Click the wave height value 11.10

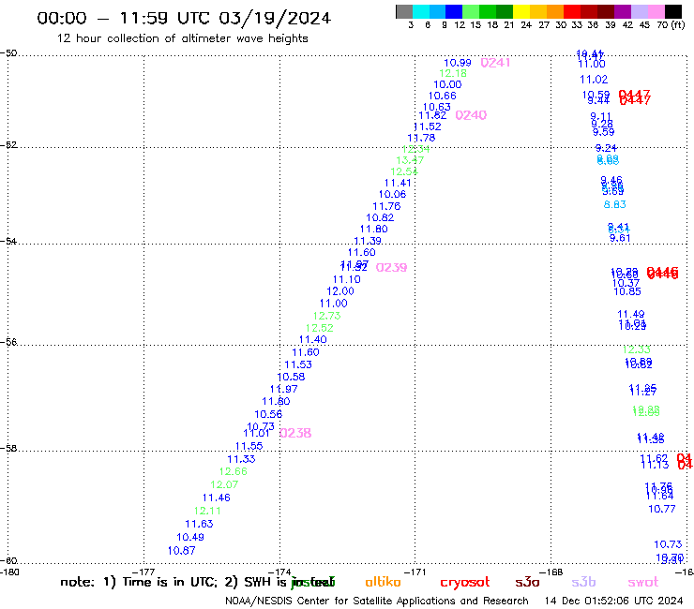[x=347, y=279]
